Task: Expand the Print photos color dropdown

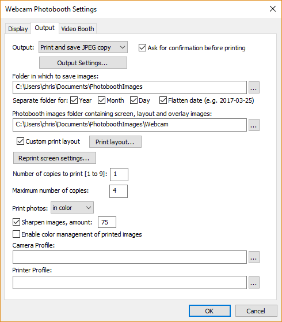Action: pyautogui.click(x=72, y=208)
